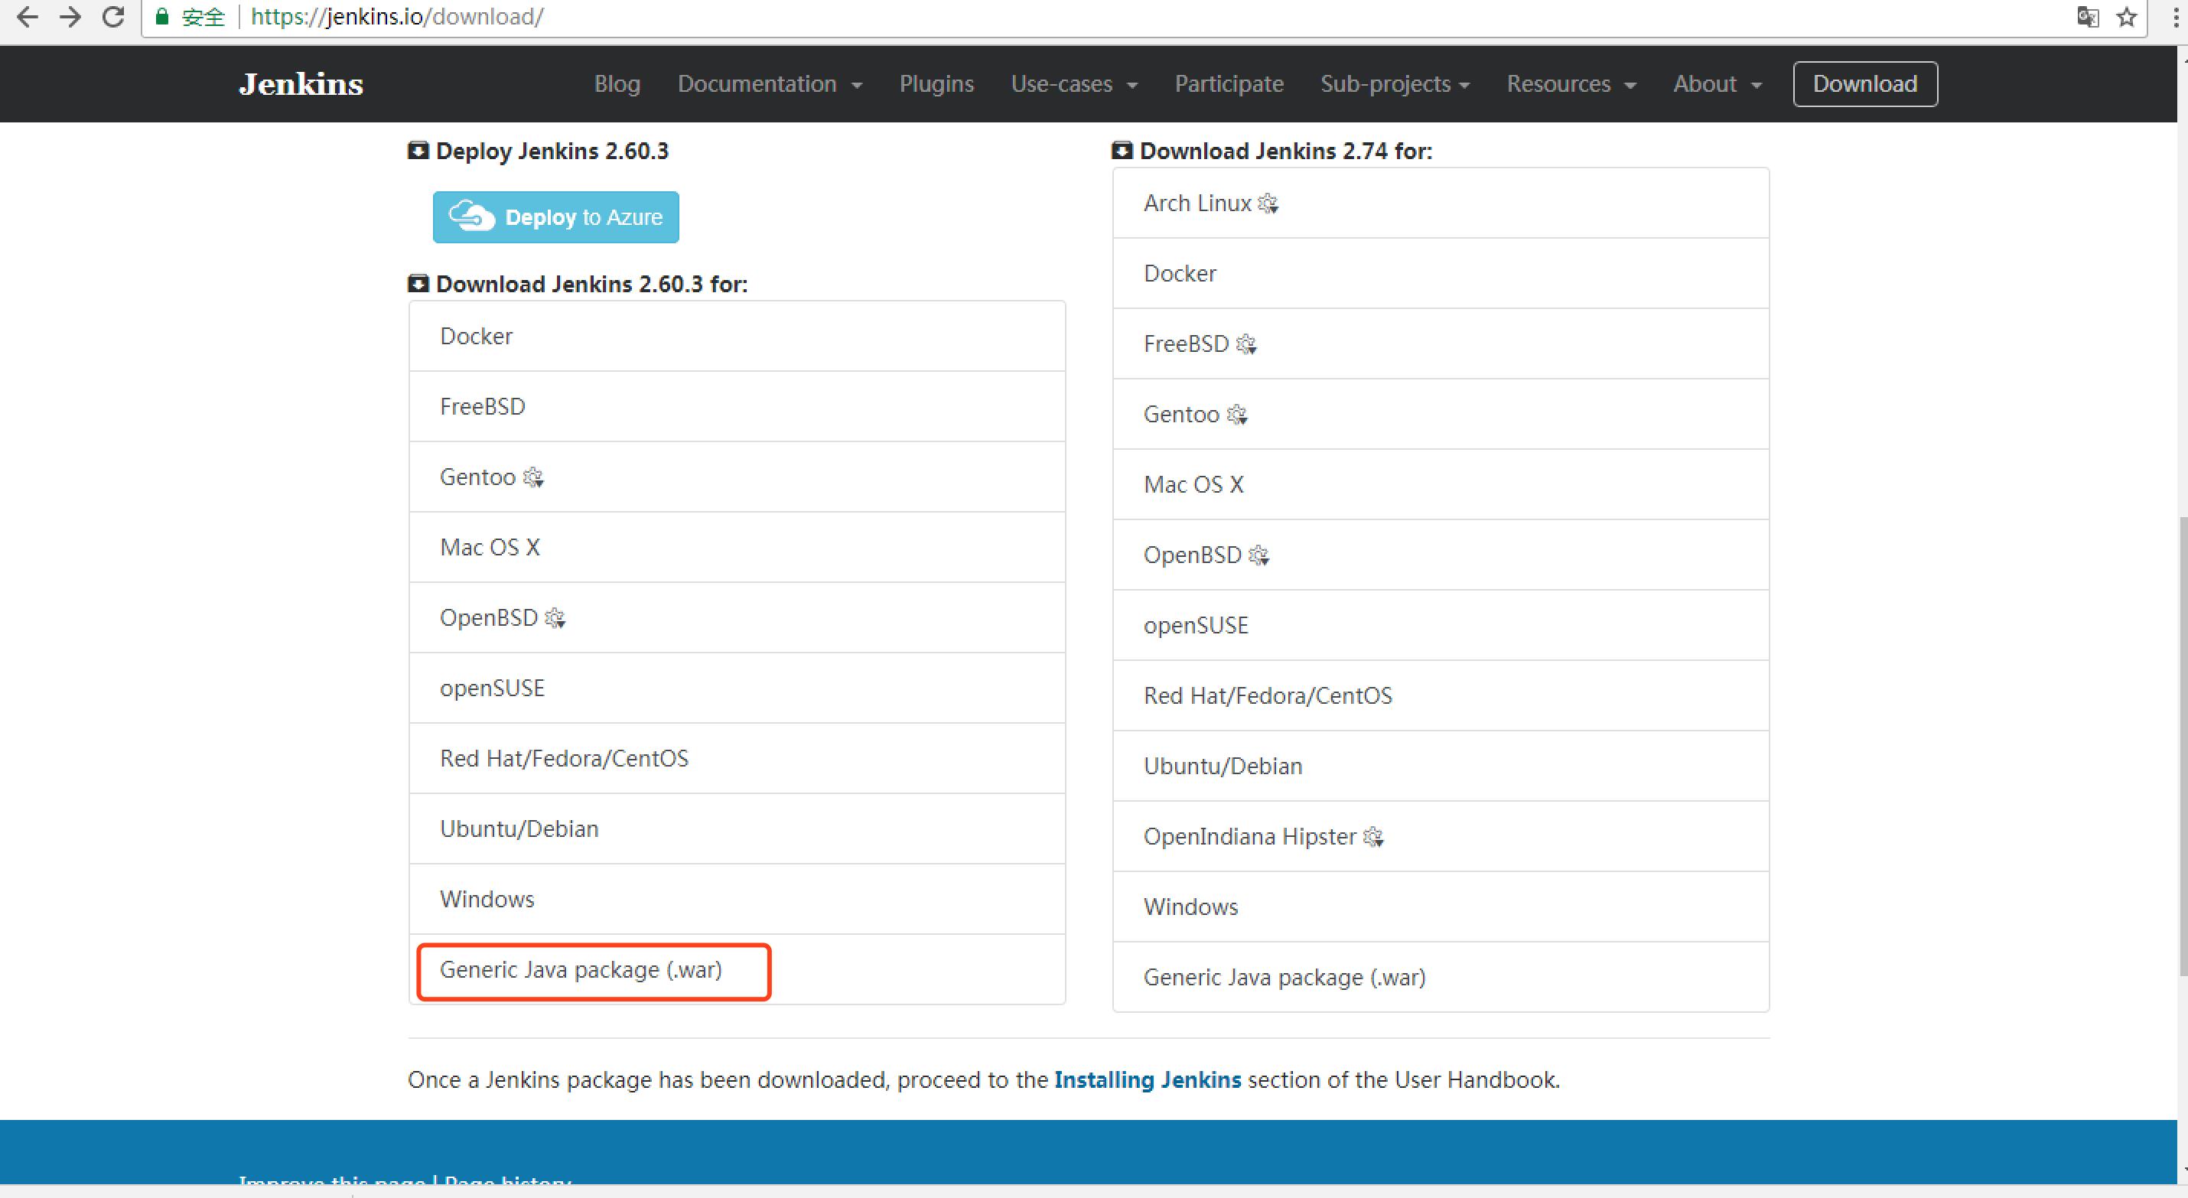Select Windows under Jenkins 2.74

[x=1441, y=907]
